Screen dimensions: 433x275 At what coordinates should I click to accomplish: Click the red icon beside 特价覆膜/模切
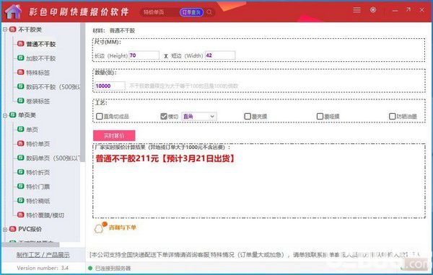click(21, 215)
